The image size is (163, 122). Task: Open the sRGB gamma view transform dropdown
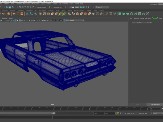click(x=75, y=20)
